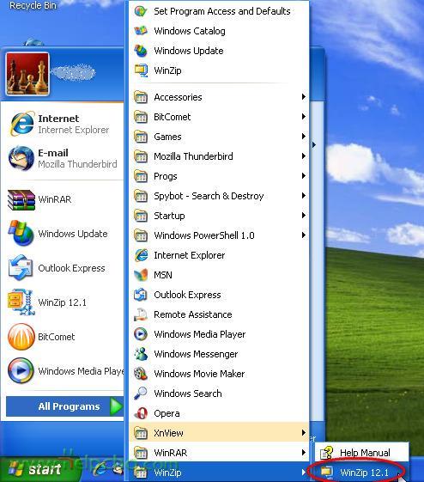424x482 pixels.
Task: Open the Opera red O icon
Action: coord(141,413)
